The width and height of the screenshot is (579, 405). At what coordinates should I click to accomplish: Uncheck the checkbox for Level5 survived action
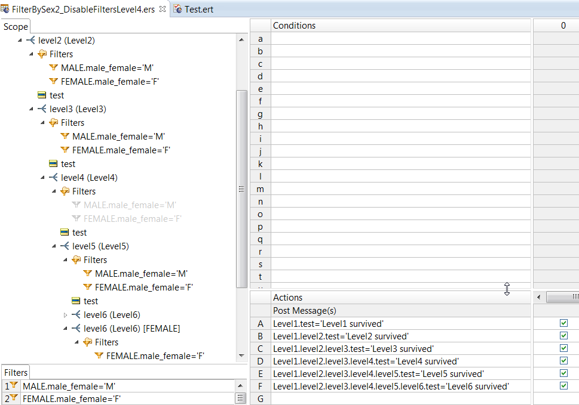point(563,373)
